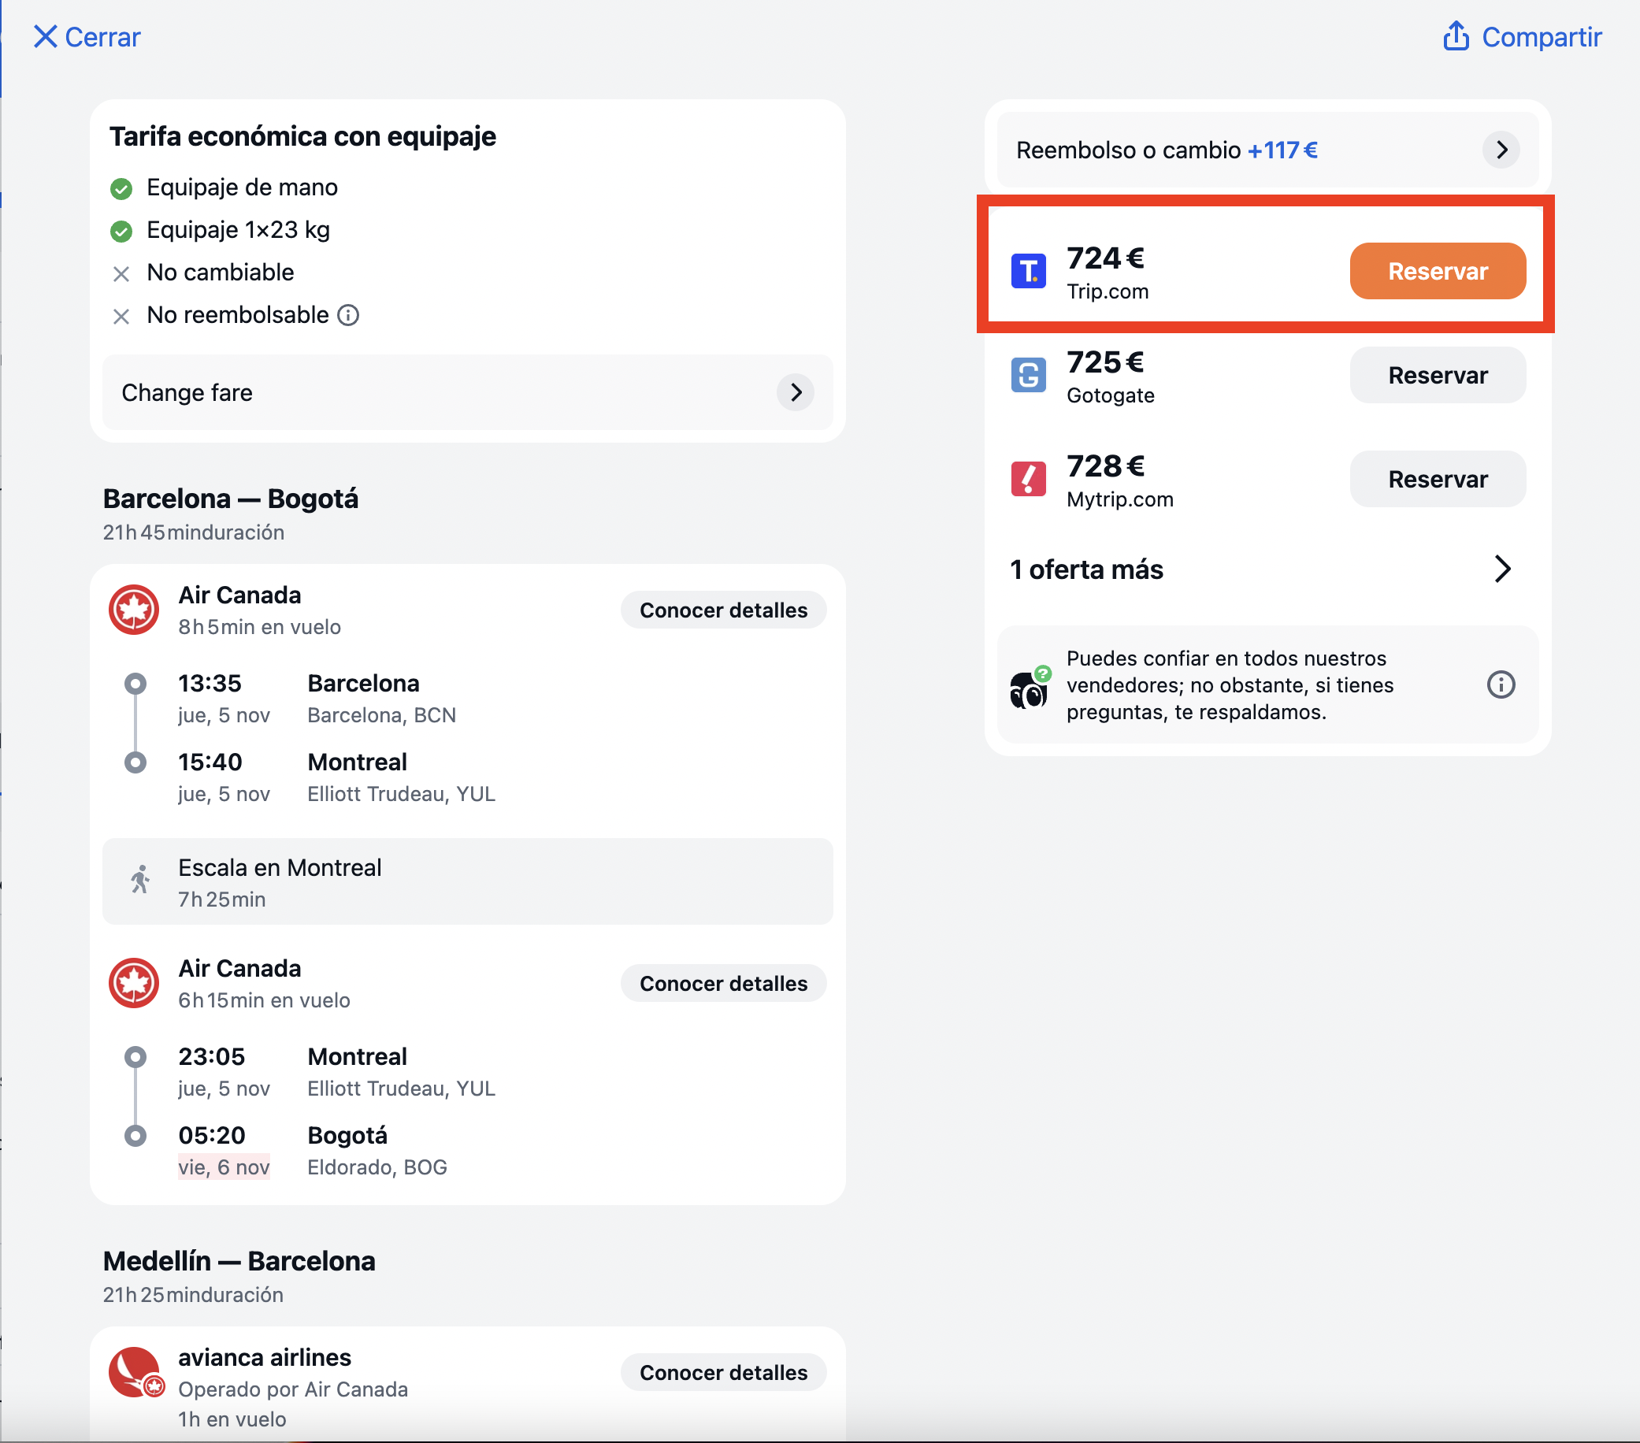Reserve the 725 € Gotogate offer

[1438, 375]
